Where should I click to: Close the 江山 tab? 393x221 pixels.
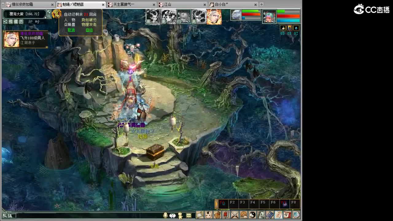[205, 5]
